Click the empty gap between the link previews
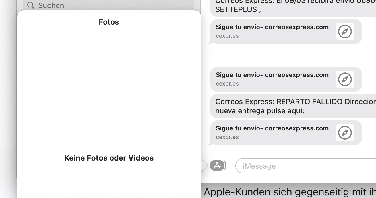The width and height of the screenshot is (376, 198). click(x=287, y=56)
